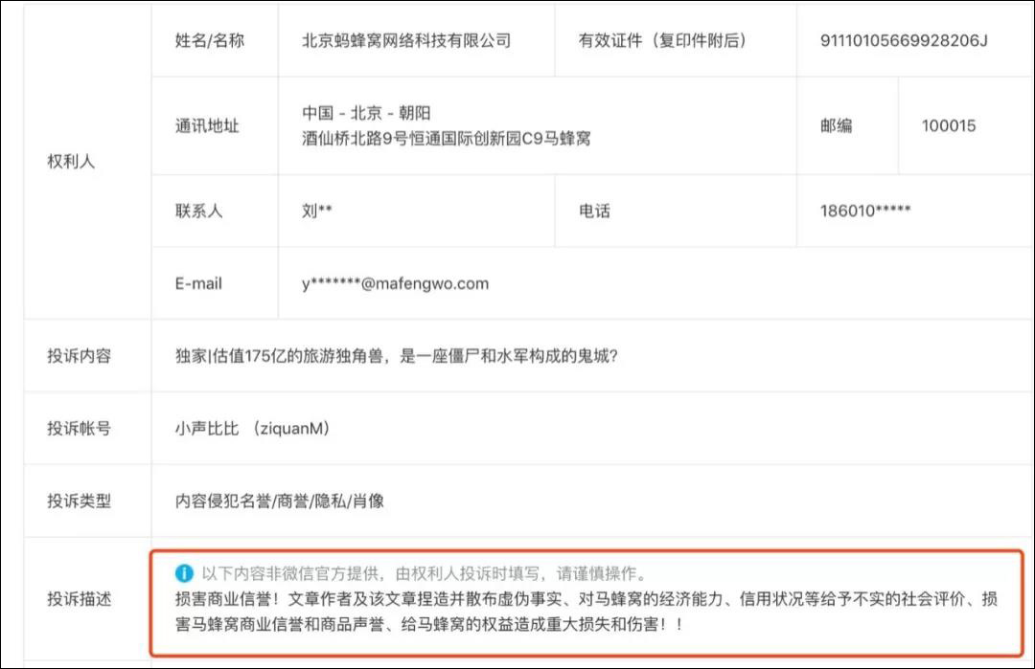Click the 电话 label
The width and height of the screenshot is (1035, 669).
[x=595, y=211]
